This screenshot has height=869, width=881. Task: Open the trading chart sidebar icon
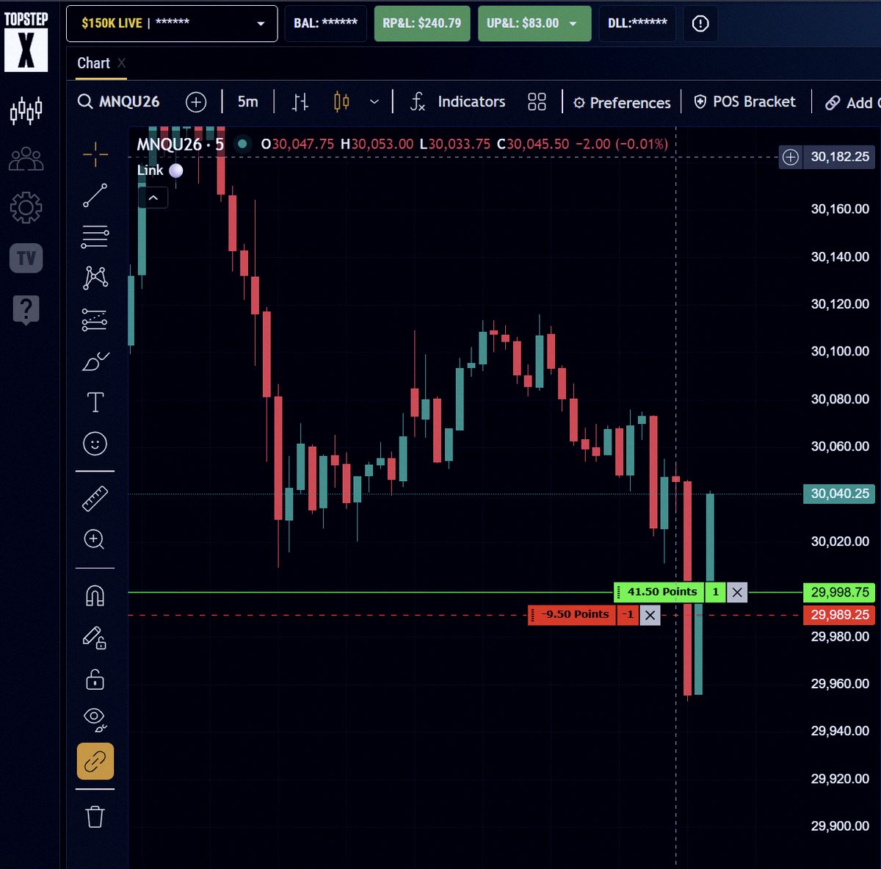point(26,111)
